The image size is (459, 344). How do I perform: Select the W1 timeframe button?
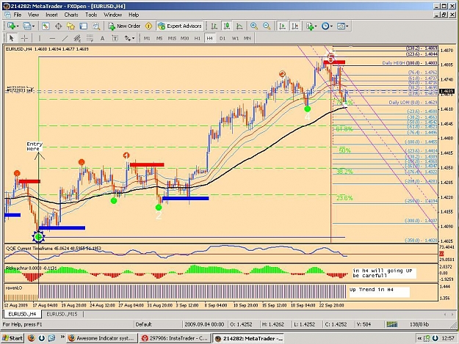point(235,38)
